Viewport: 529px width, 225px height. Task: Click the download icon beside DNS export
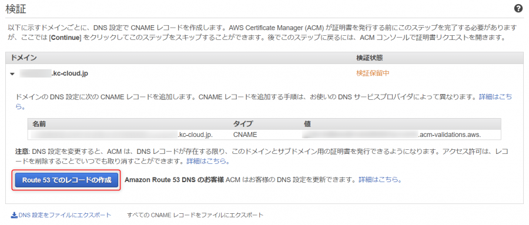(x=14, y=215)
